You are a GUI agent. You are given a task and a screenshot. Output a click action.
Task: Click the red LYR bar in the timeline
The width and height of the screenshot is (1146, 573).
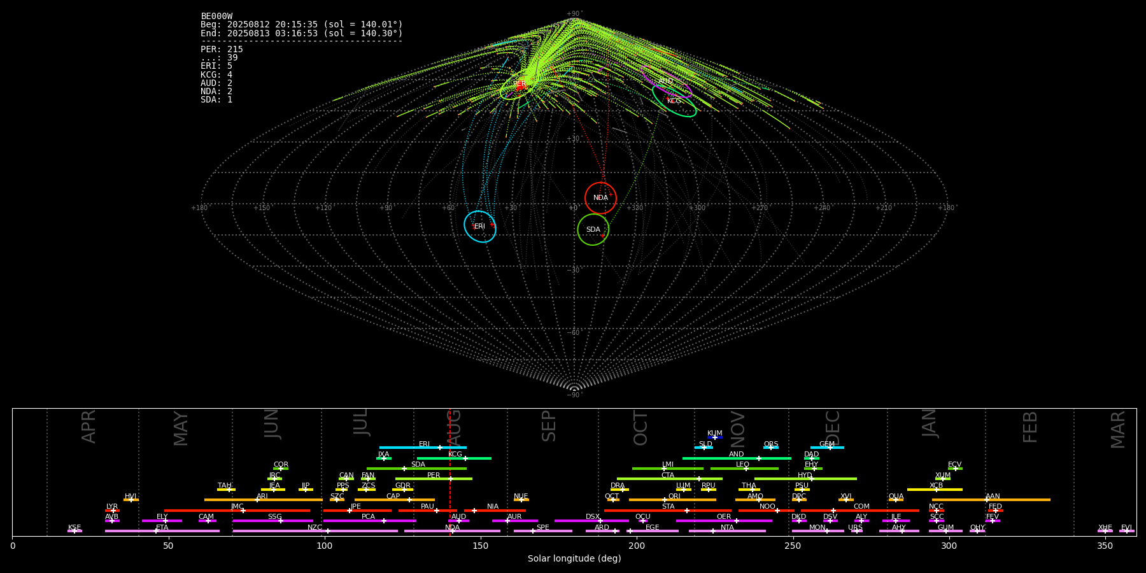(112, 511)
